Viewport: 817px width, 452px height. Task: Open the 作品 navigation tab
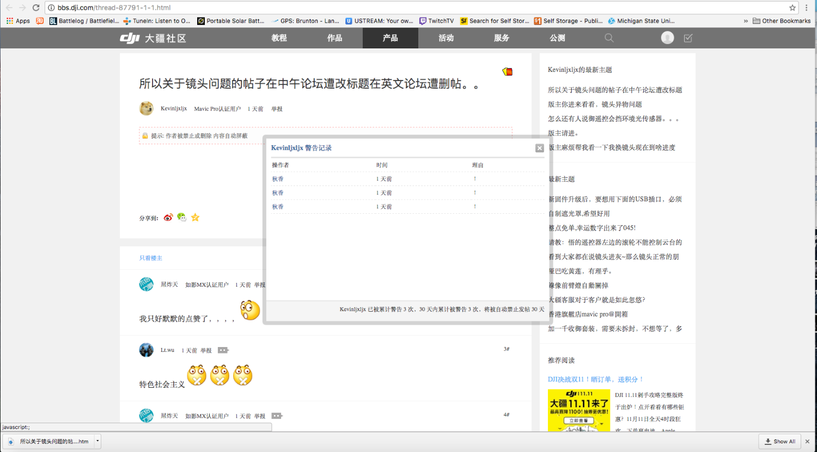point(335,38)
